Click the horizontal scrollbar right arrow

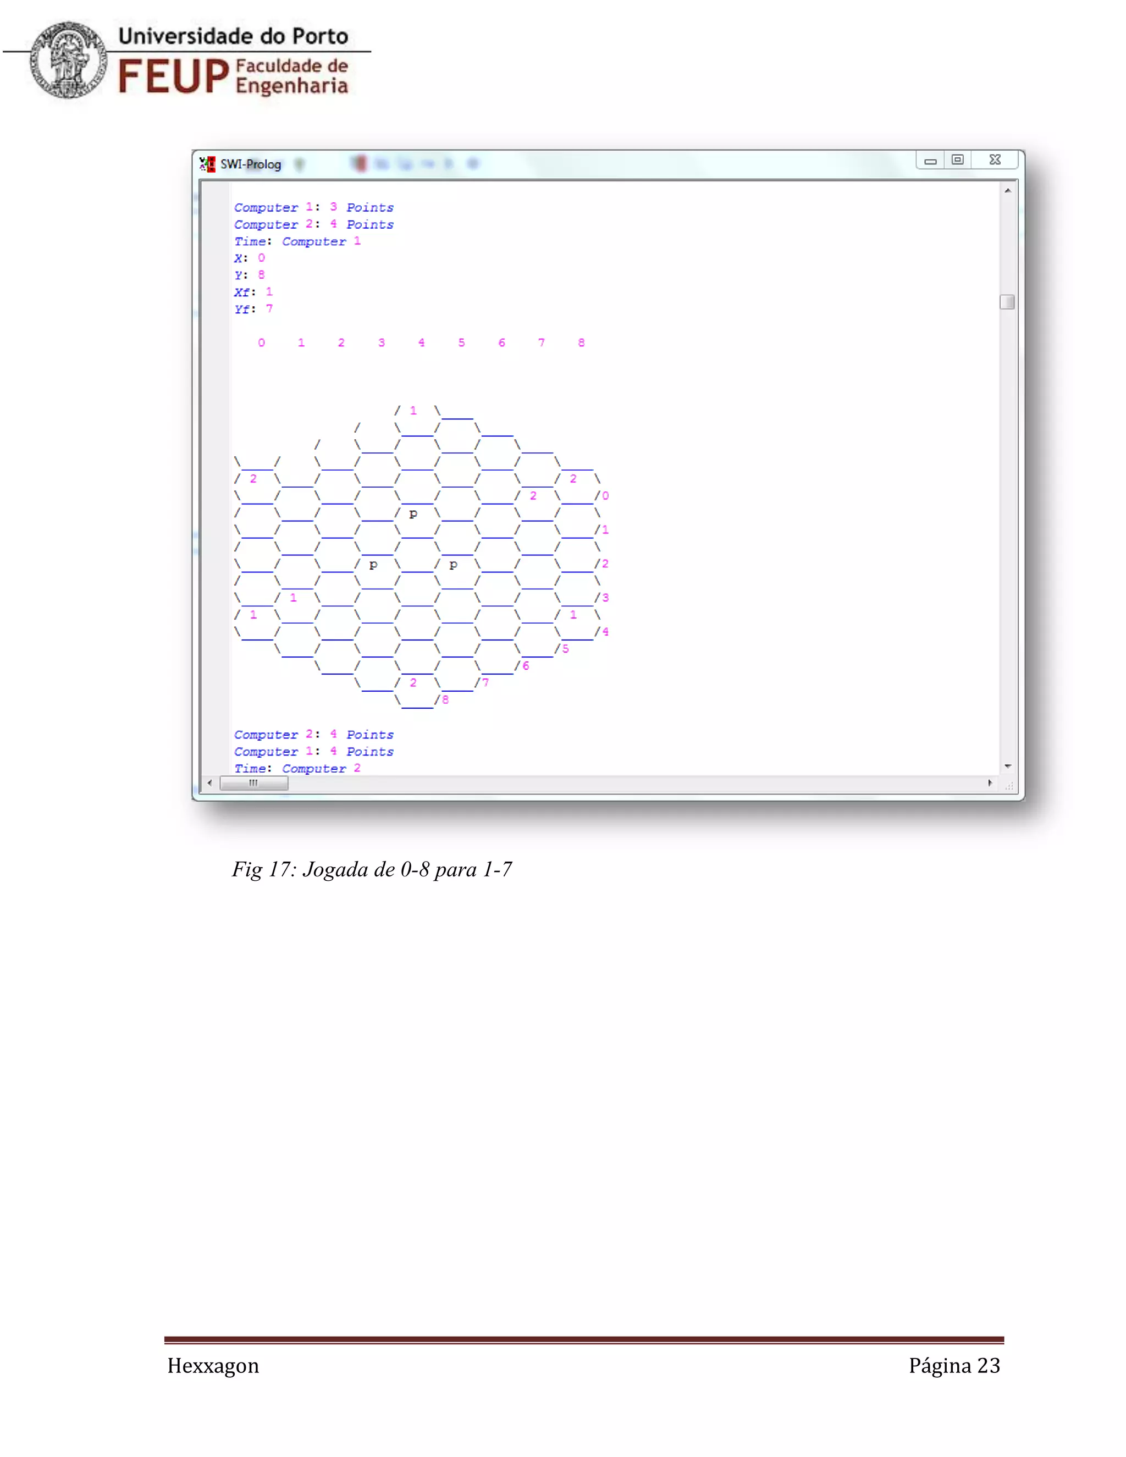tap(990, 783)
